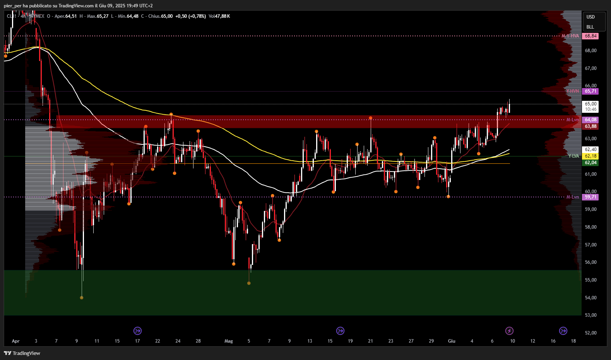Click the Giu label on time axis
Image resolution: width=611 pixels, height=360 pixels.
[452, 341]
